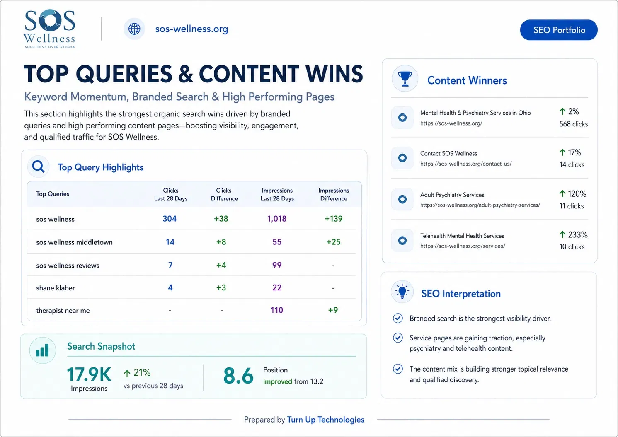The width and height of the screenshot is (618, 437).
Task: Click the up arrow beside 233%
Action: click(x=562, y=234)
